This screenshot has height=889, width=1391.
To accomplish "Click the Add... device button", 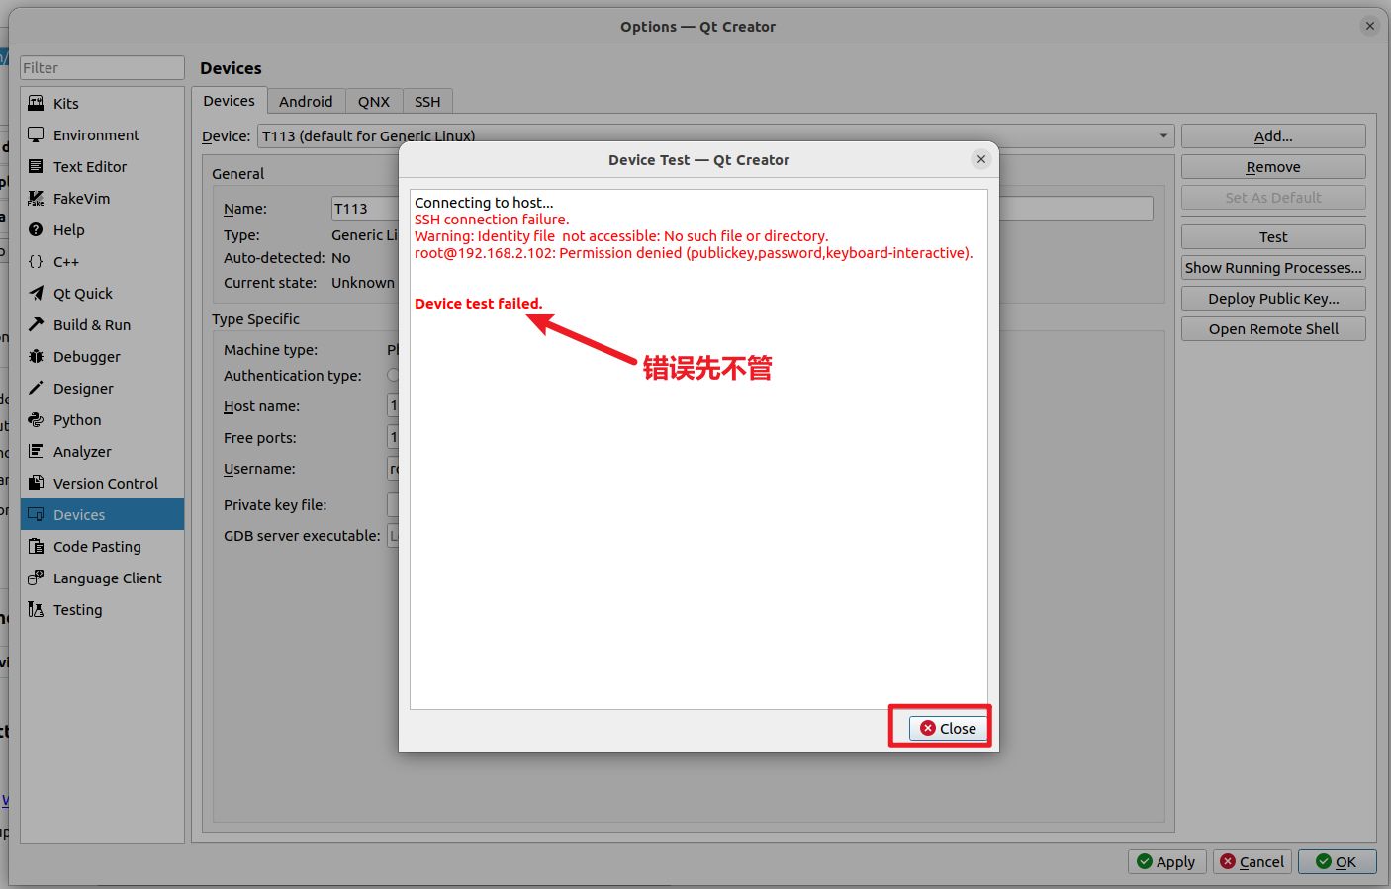I will point(1273,136).
